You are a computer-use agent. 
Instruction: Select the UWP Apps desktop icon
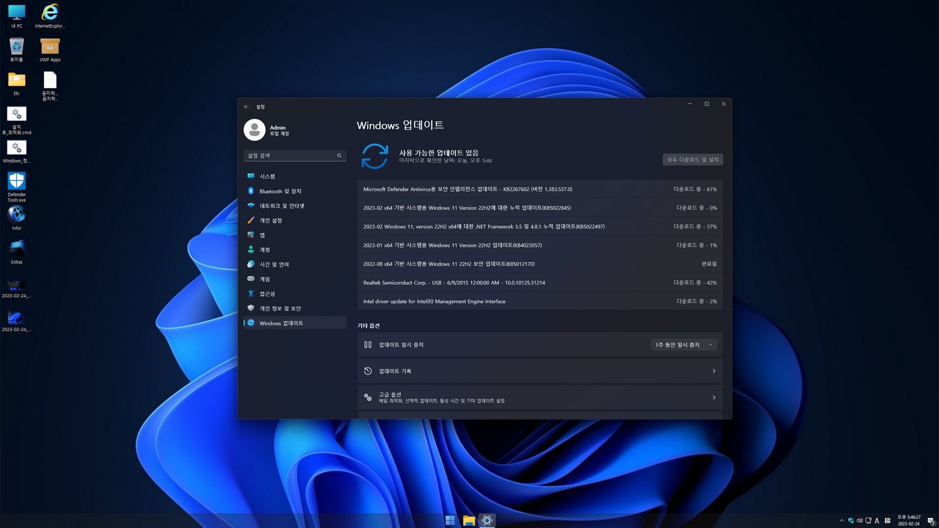pos(50,50)
